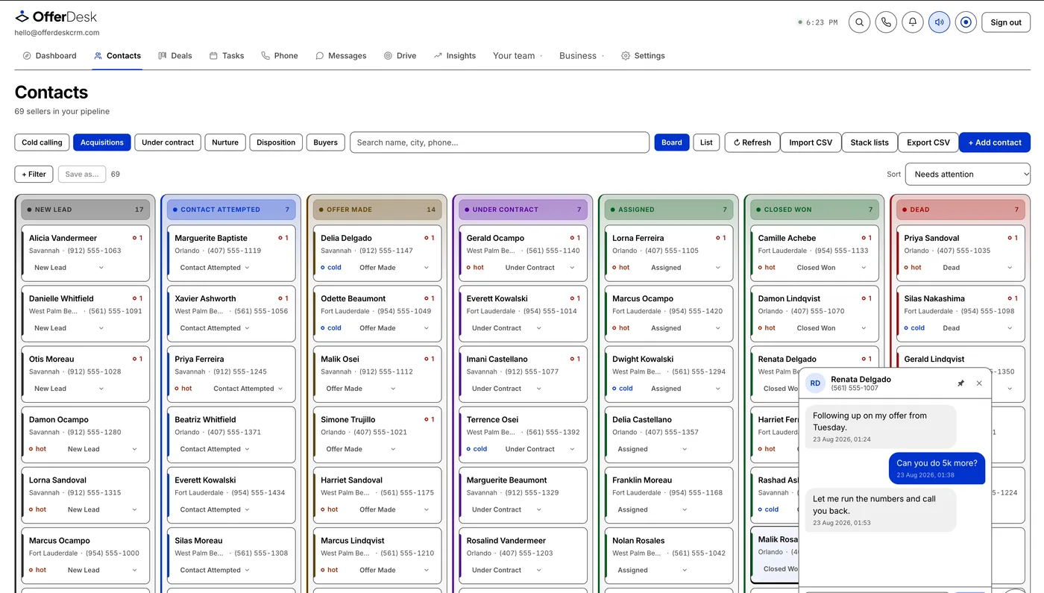Expand the Your team menu
1044x593 pixels.
(518, 56)
